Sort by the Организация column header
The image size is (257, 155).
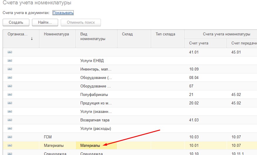click(x=21, y=39)
